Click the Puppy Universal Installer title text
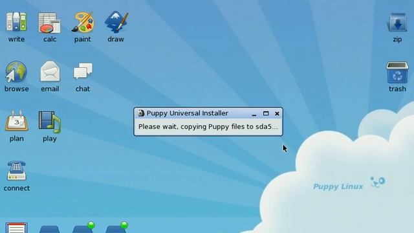The image size is (414, 233). [188, 113]
